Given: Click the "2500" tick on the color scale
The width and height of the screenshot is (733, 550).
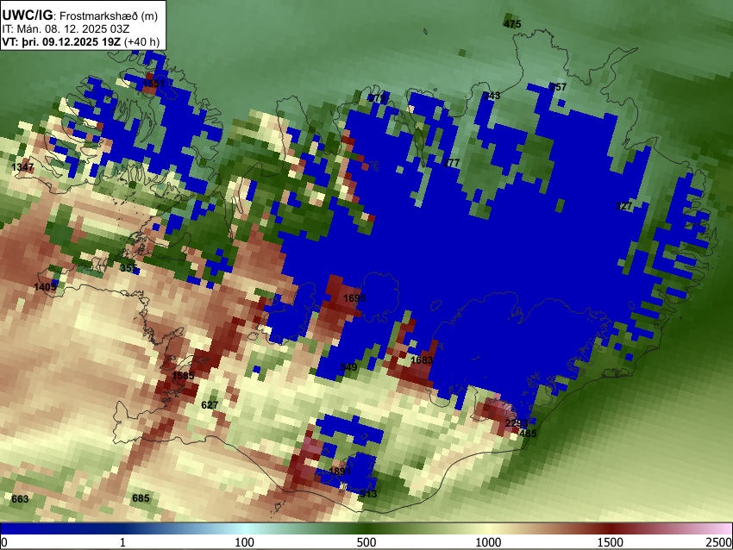Looking at the screenshot, I should [719, 542].
